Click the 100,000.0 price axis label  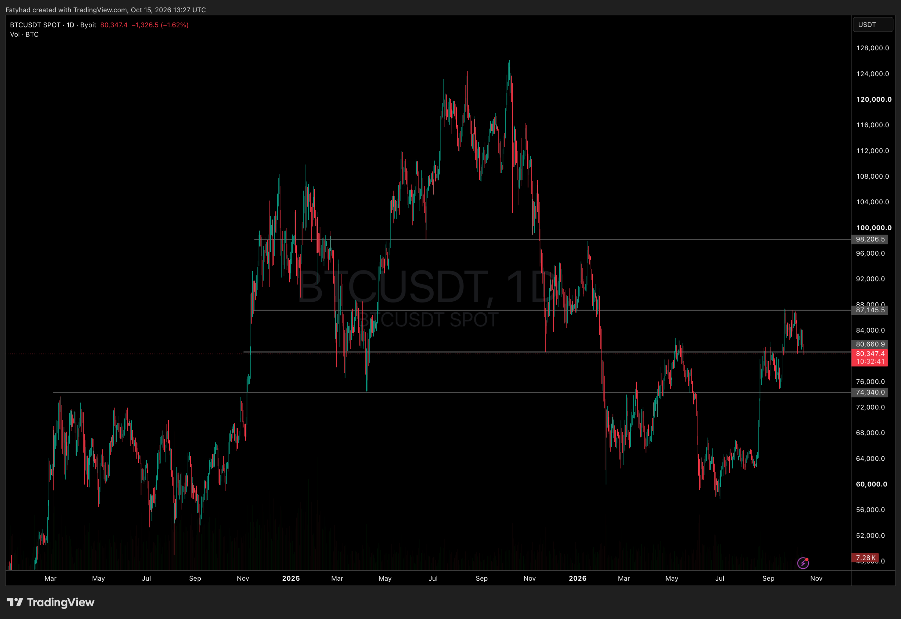click(874, 228)
